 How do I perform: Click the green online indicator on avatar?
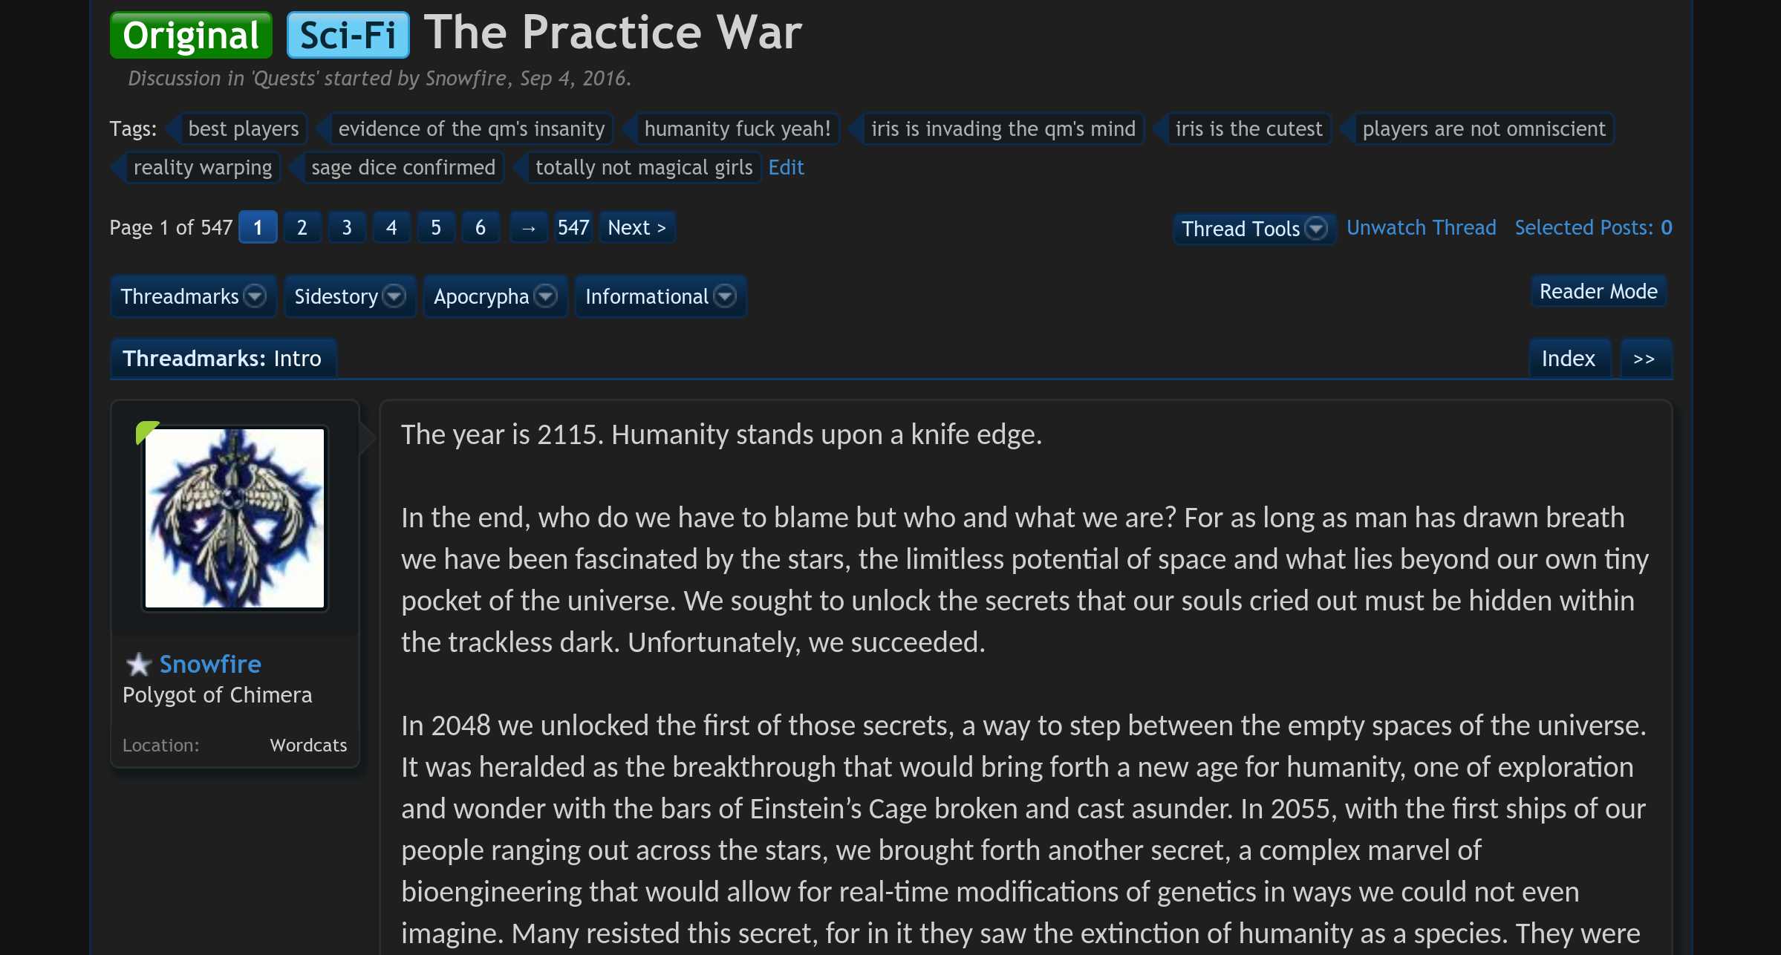(x=146, y=430)
